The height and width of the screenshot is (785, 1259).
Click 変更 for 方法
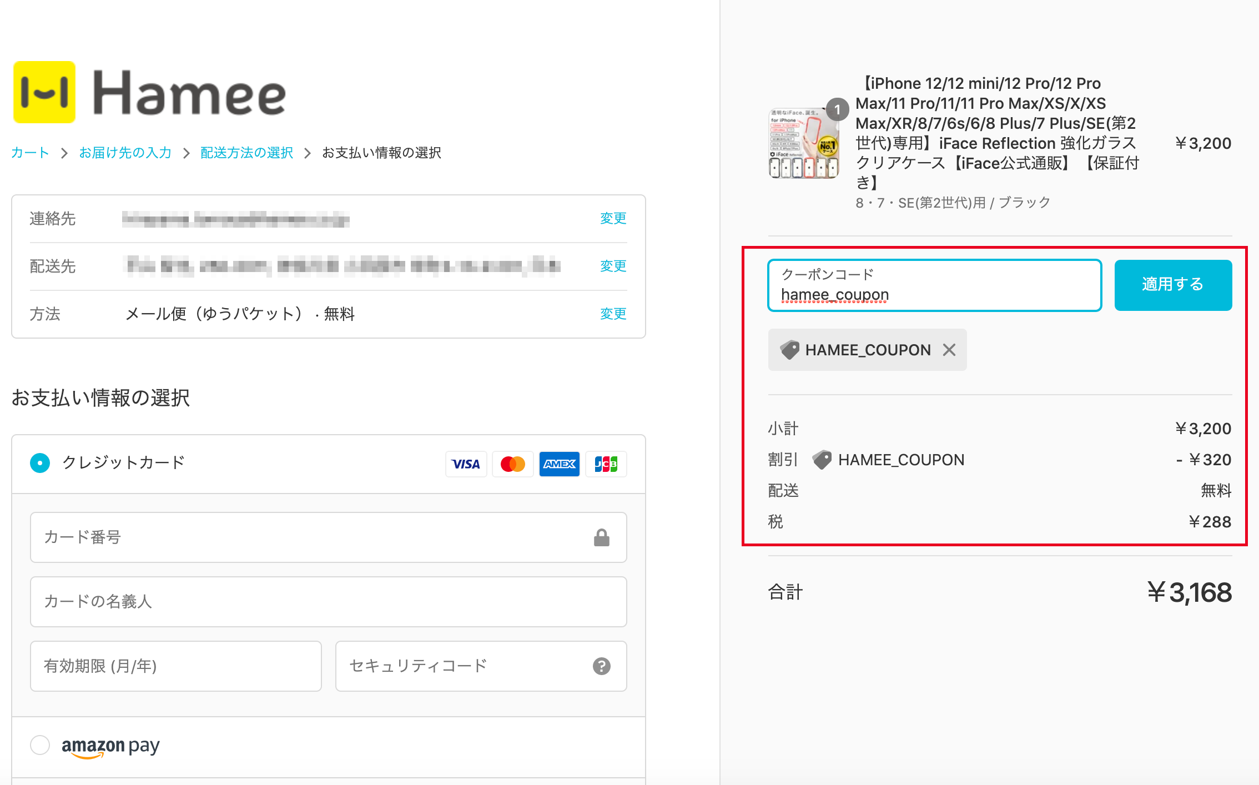[613, 314]
